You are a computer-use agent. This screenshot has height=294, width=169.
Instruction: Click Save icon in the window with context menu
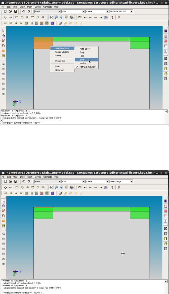[x=16, y=11]
